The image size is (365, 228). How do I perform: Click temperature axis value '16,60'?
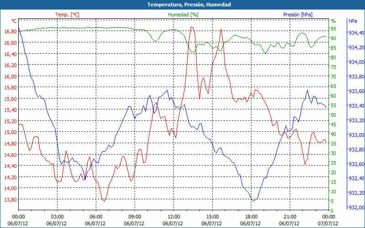tap(10, 42)
